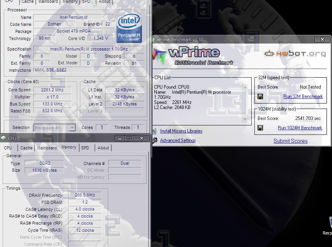This screenshot has width=332, height=247.
Task: Switch to Cache tab in lower CPU-Z window
Action: pyautogui.click(x=27, y=148)
